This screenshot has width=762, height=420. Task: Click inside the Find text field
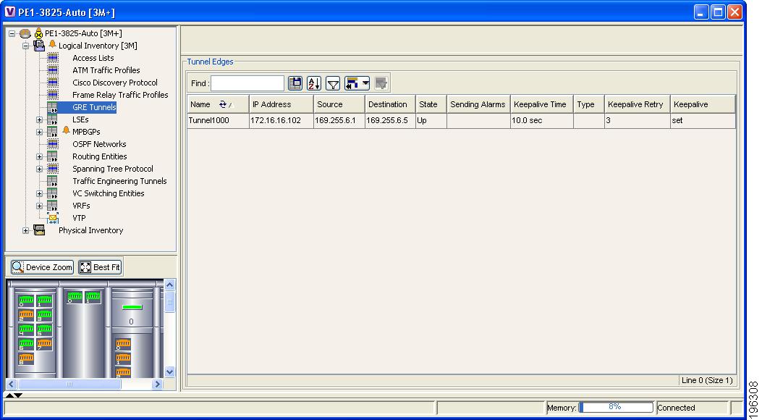(x=247, y=83)
